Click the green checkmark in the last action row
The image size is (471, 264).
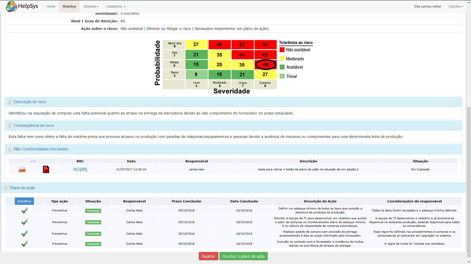24,244
